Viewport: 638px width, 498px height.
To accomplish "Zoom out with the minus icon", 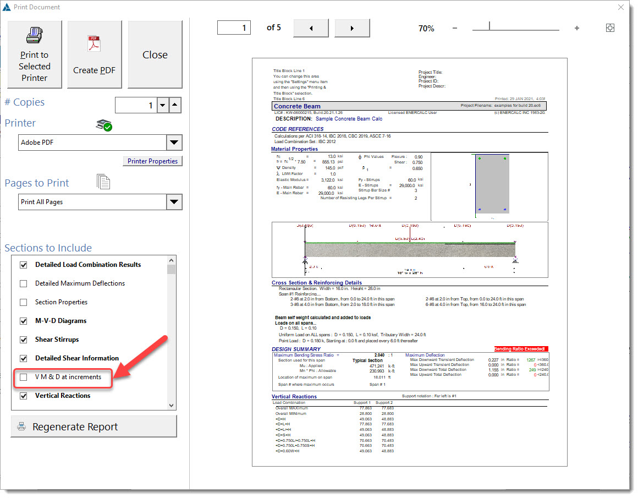I will pyautogui.click(x=454, y=28).
